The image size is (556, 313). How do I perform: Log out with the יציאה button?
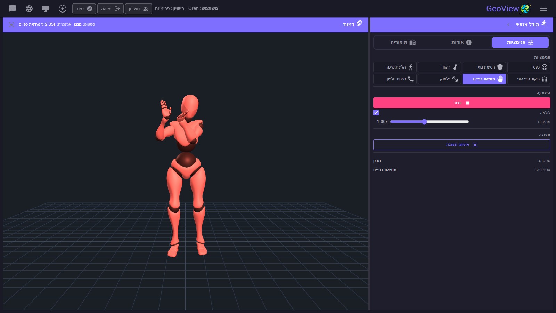tap(111, 9)
